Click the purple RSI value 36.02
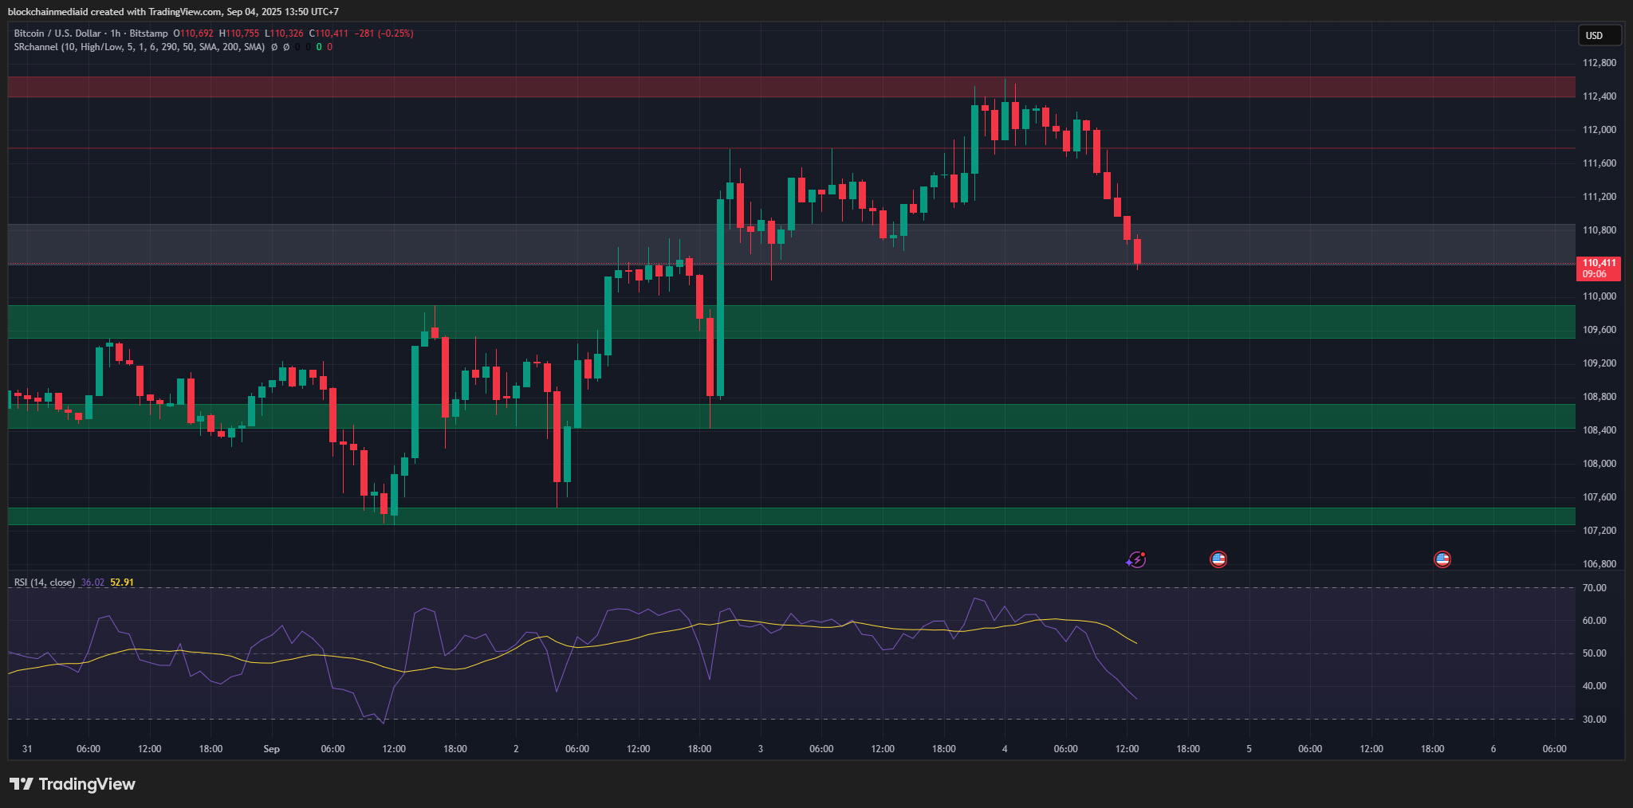This screenshot has width=1633, height=808. point(92,582)
